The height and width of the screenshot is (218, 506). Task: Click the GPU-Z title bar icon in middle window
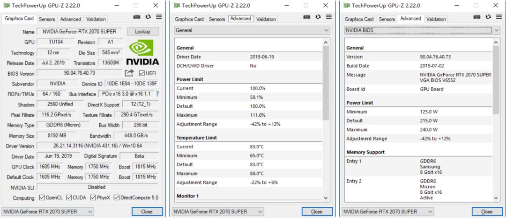point(176,6)
